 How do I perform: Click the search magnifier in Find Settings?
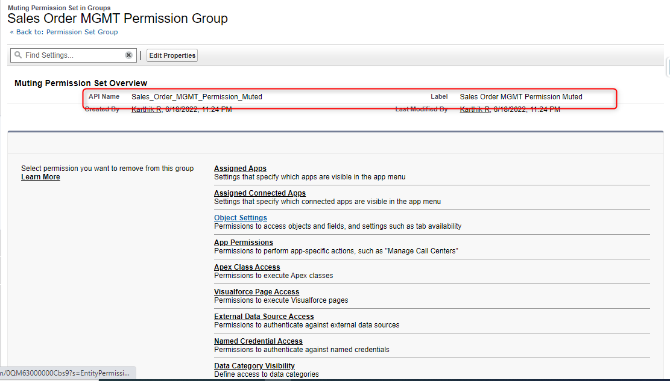18,55
